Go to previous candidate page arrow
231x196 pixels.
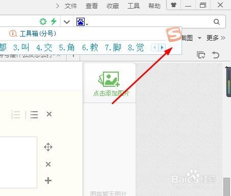155,48
